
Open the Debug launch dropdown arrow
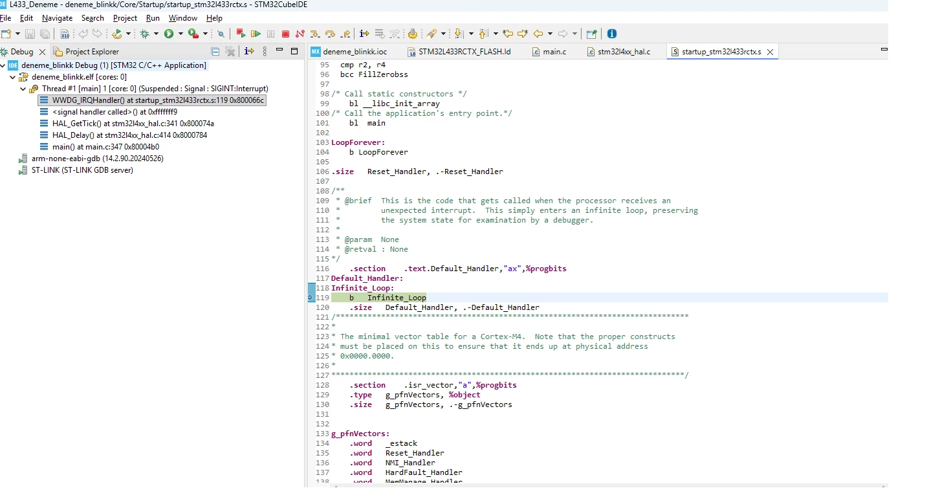tap(155, 34)
